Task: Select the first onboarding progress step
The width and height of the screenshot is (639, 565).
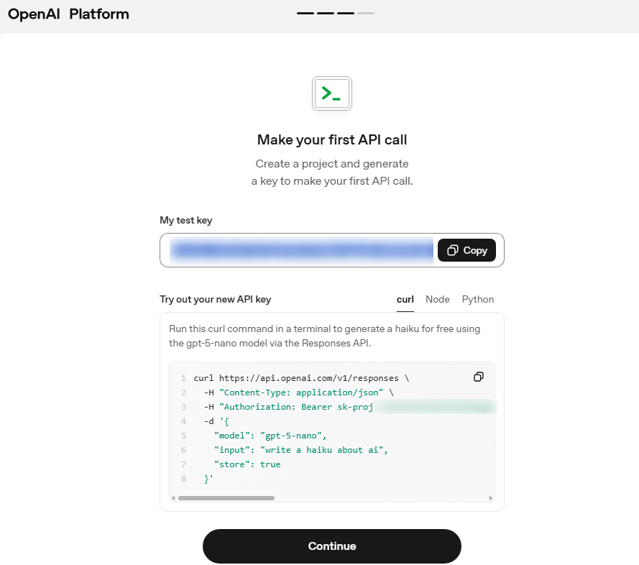Action: 305,13
